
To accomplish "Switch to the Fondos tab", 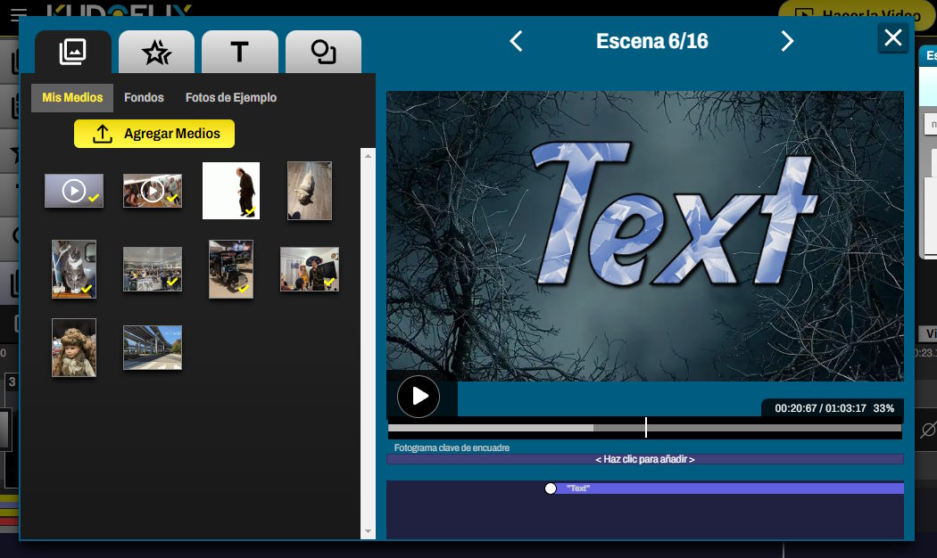I will click(x=144, y=97).
